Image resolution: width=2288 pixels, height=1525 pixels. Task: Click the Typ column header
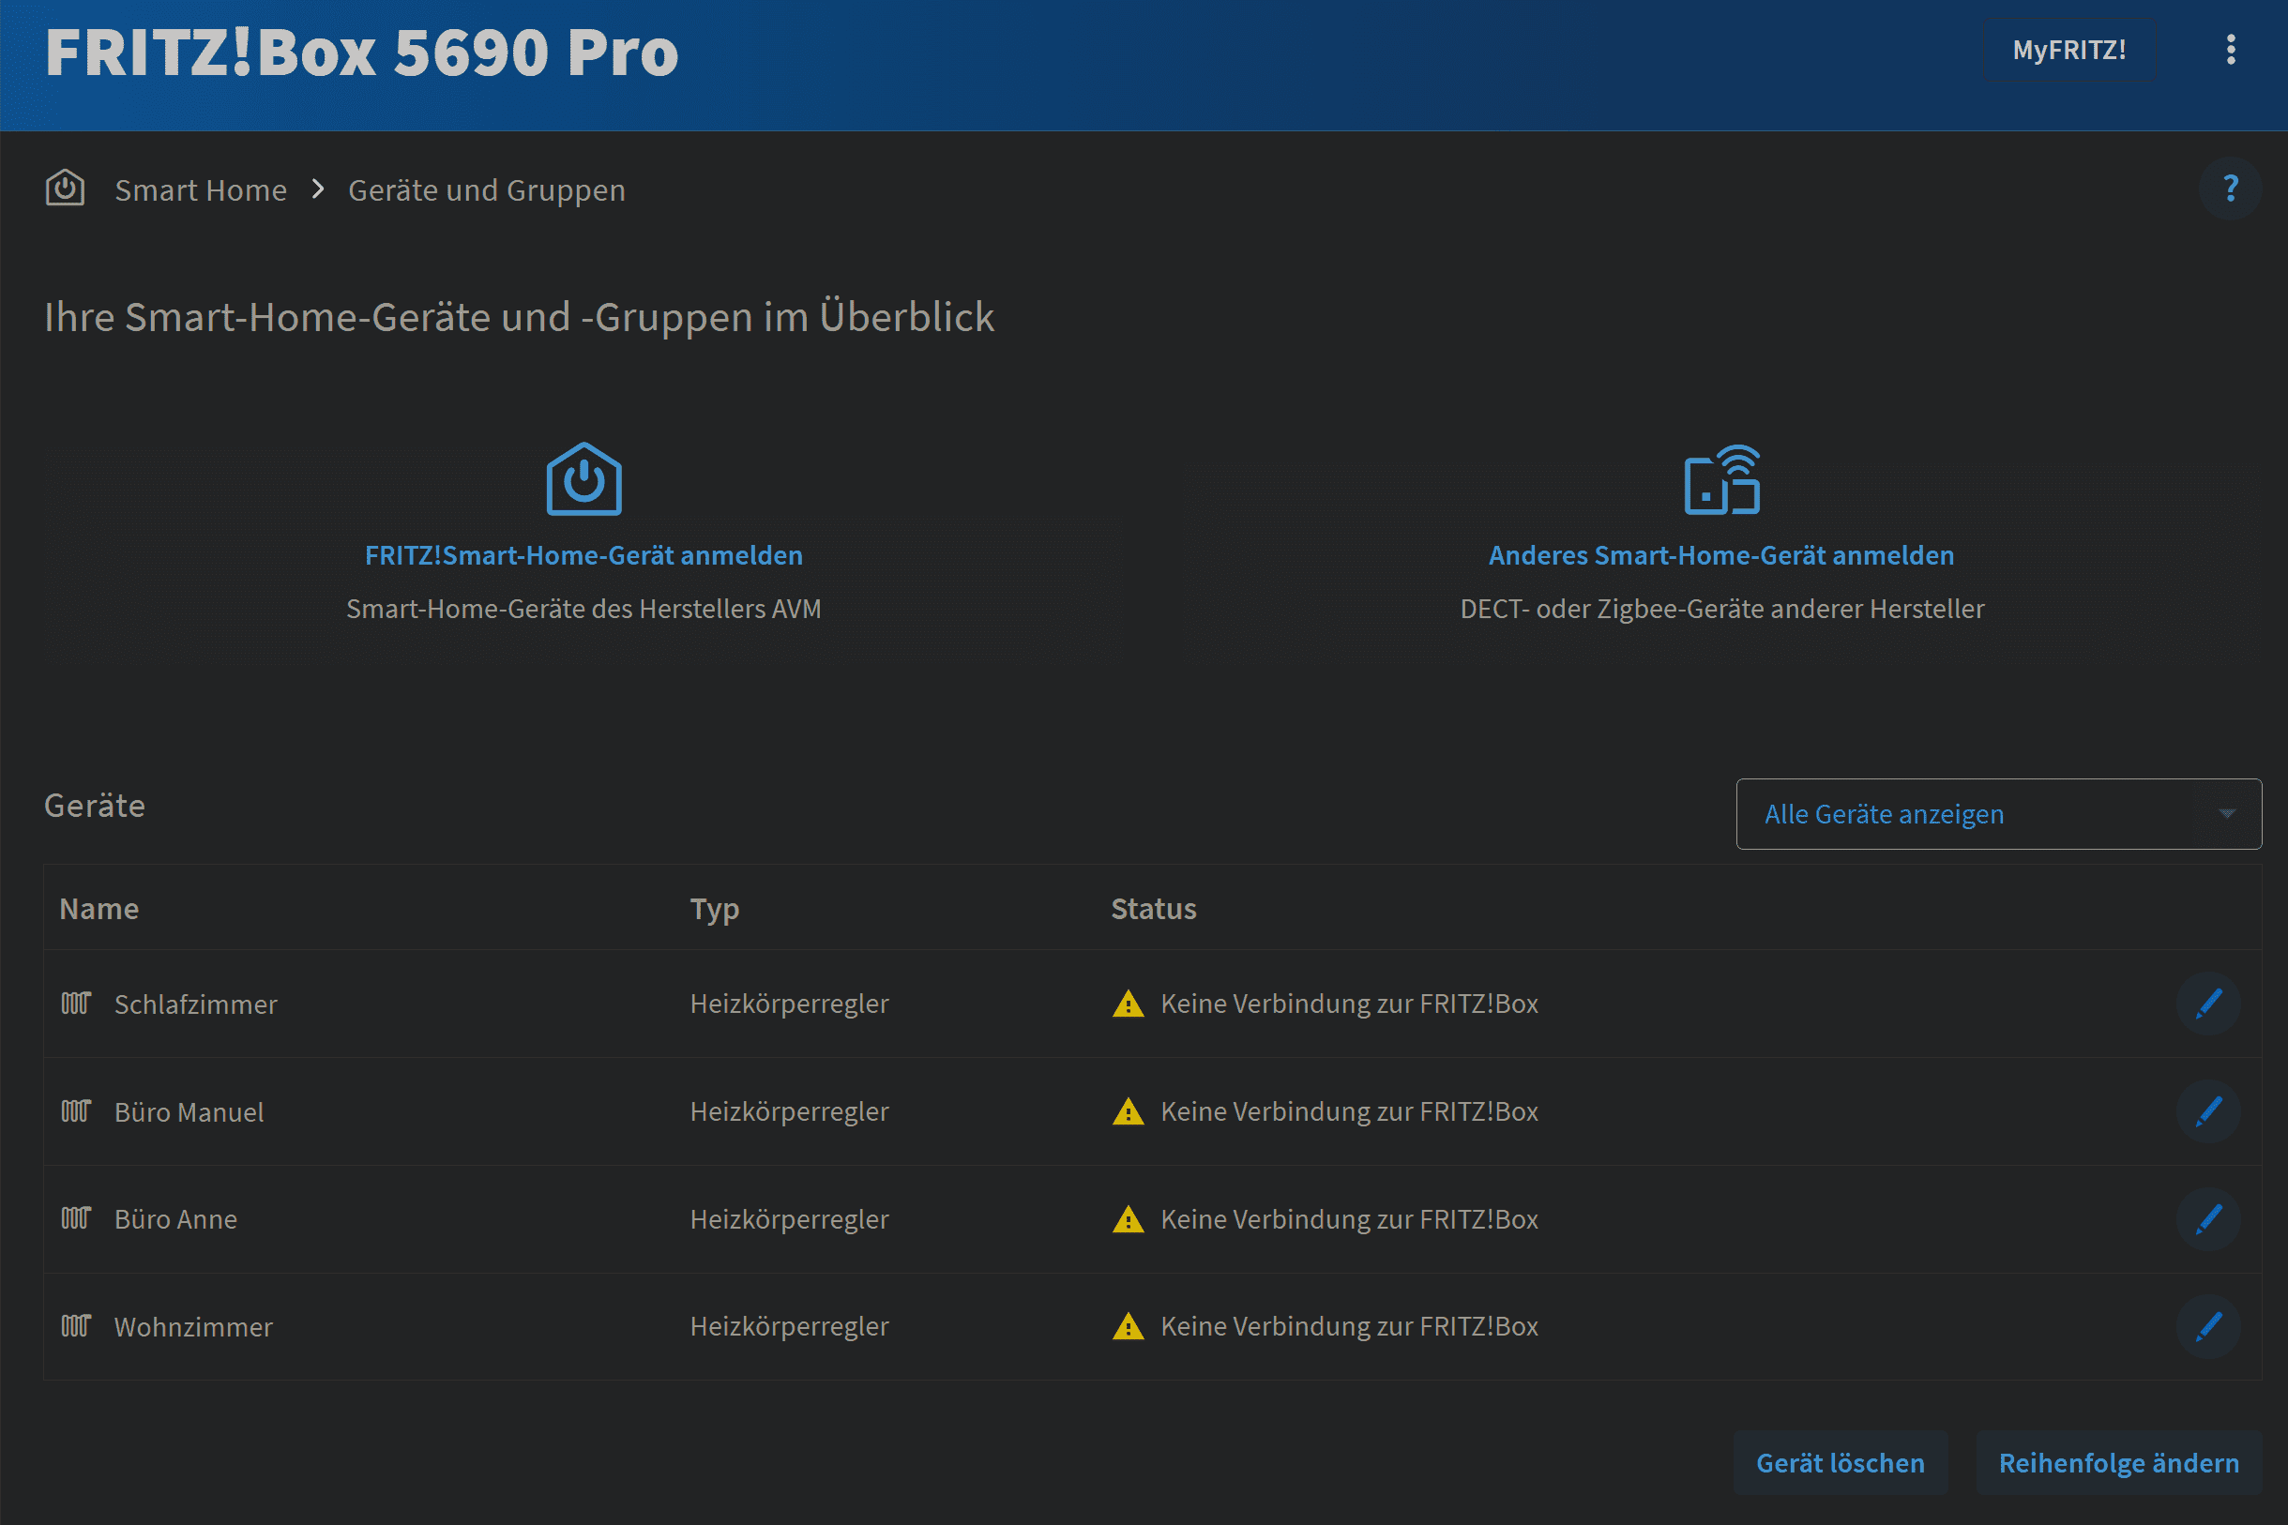coord(715,910)
